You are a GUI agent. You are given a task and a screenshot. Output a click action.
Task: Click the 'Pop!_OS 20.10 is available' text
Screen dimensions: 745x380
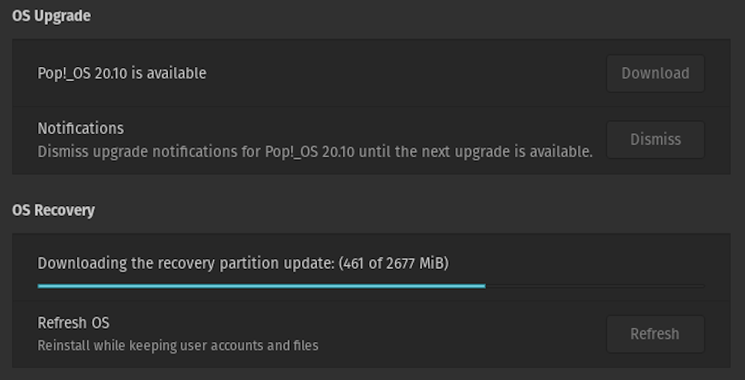pyautogui.click(x=122, y=73)
